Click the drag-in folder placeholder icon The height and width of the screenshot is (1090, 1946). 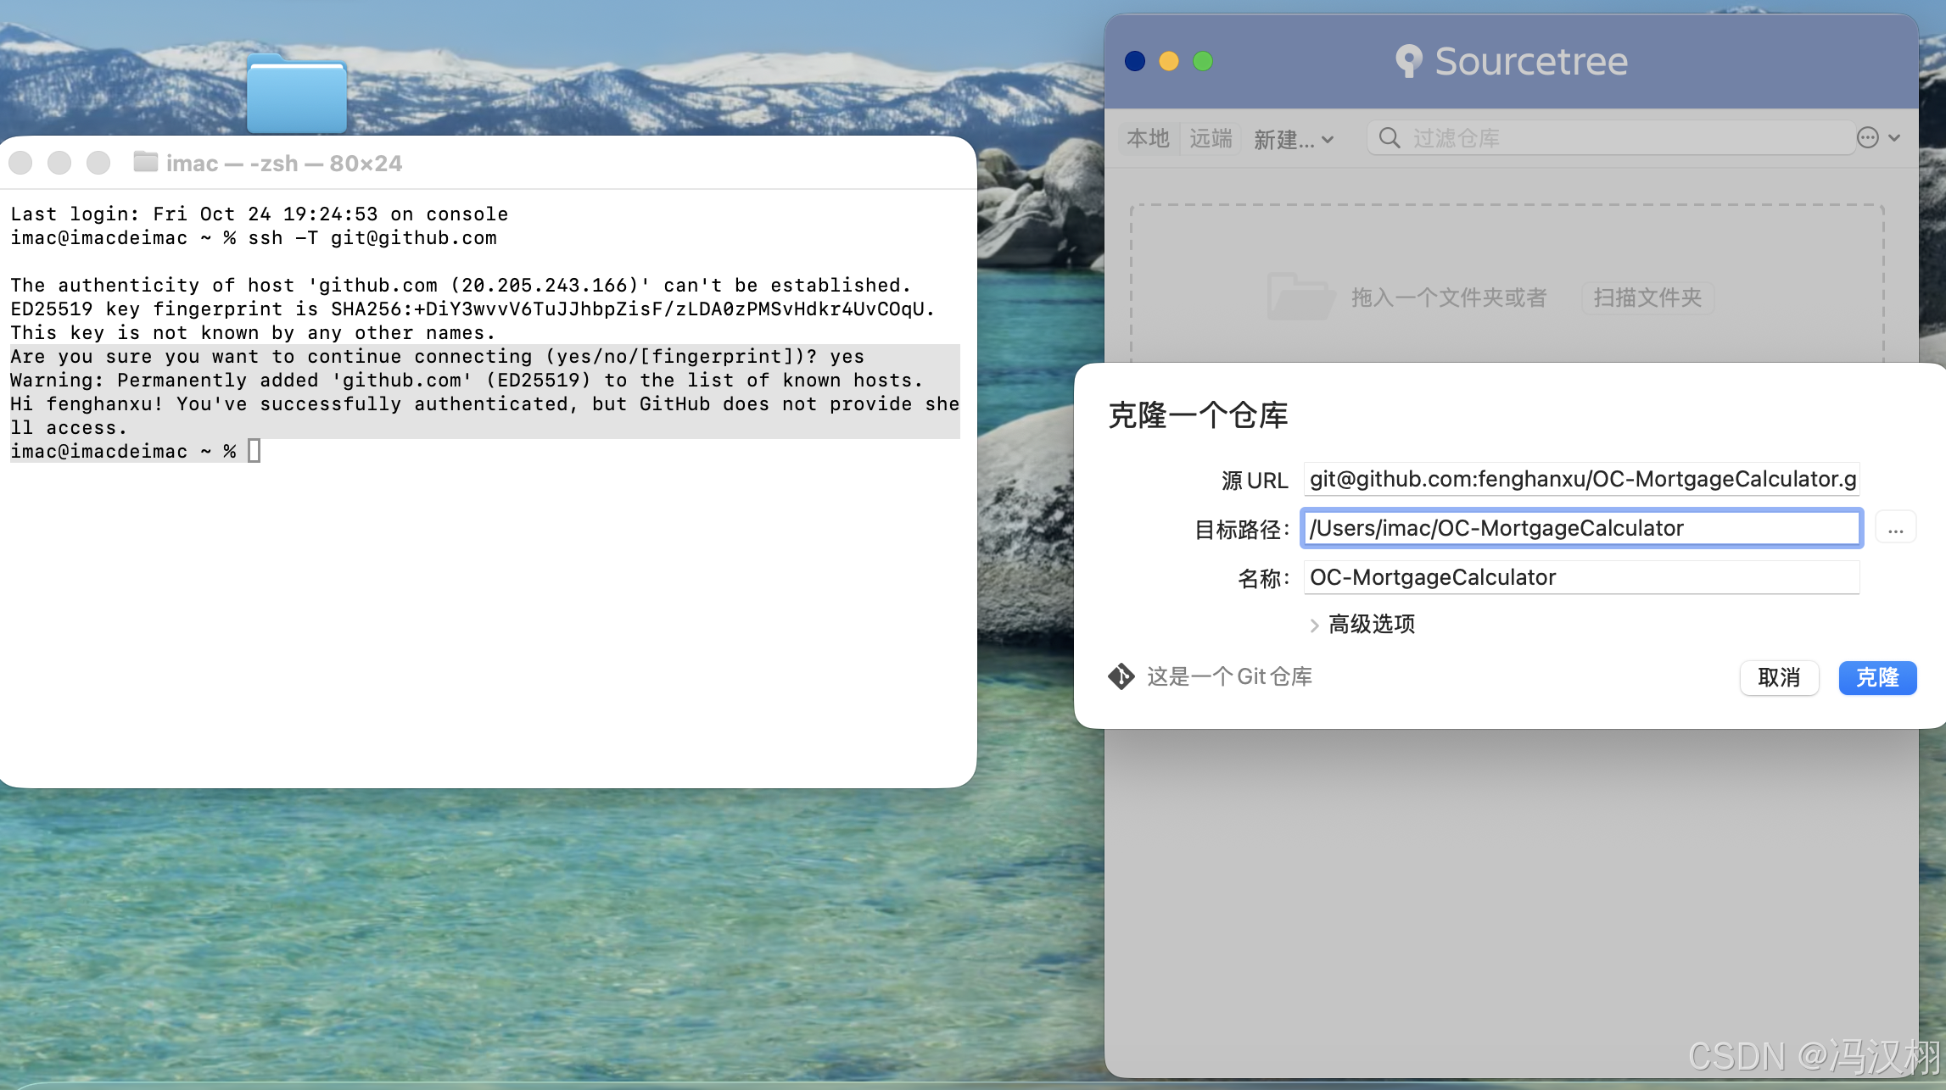pyautogui.click(x=1300, y=297)
